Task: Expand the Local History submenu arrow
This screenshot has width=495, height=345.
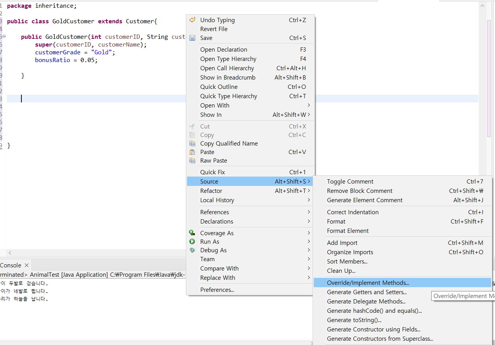Action: tap(309, 200)
